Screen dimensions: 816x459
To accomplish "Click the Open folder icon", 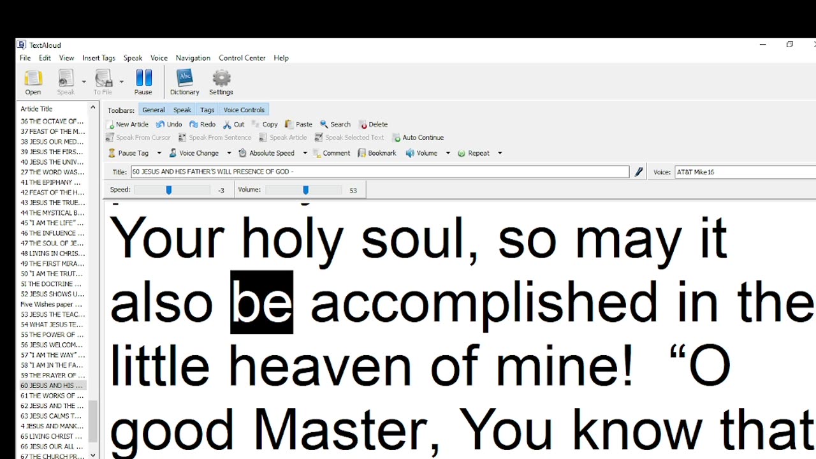I will pos(33,83).
